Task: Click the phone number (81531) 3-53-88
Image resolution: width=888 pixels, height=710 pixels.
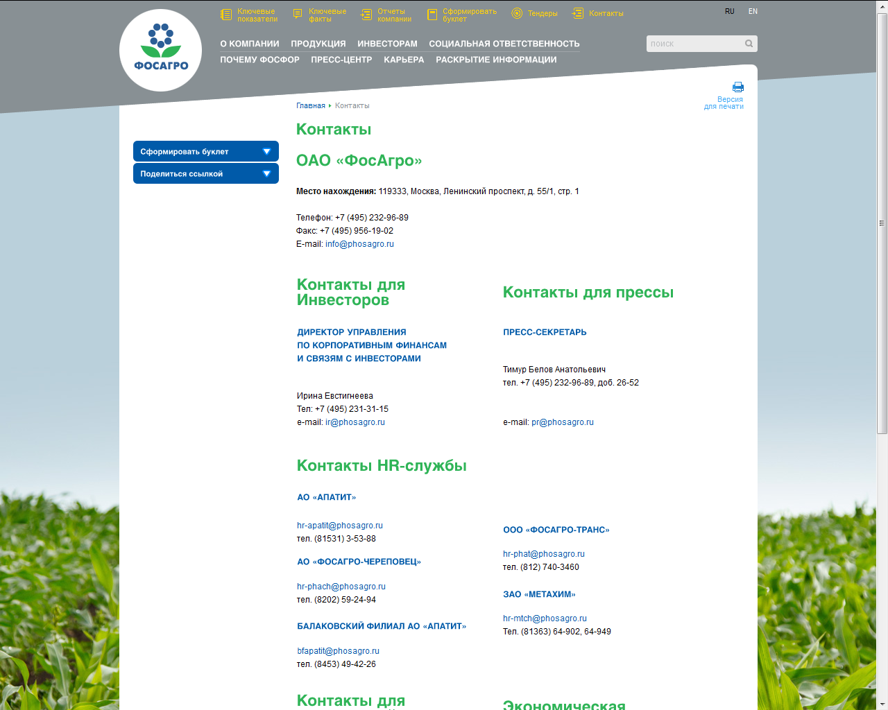Action: point(345,539)
